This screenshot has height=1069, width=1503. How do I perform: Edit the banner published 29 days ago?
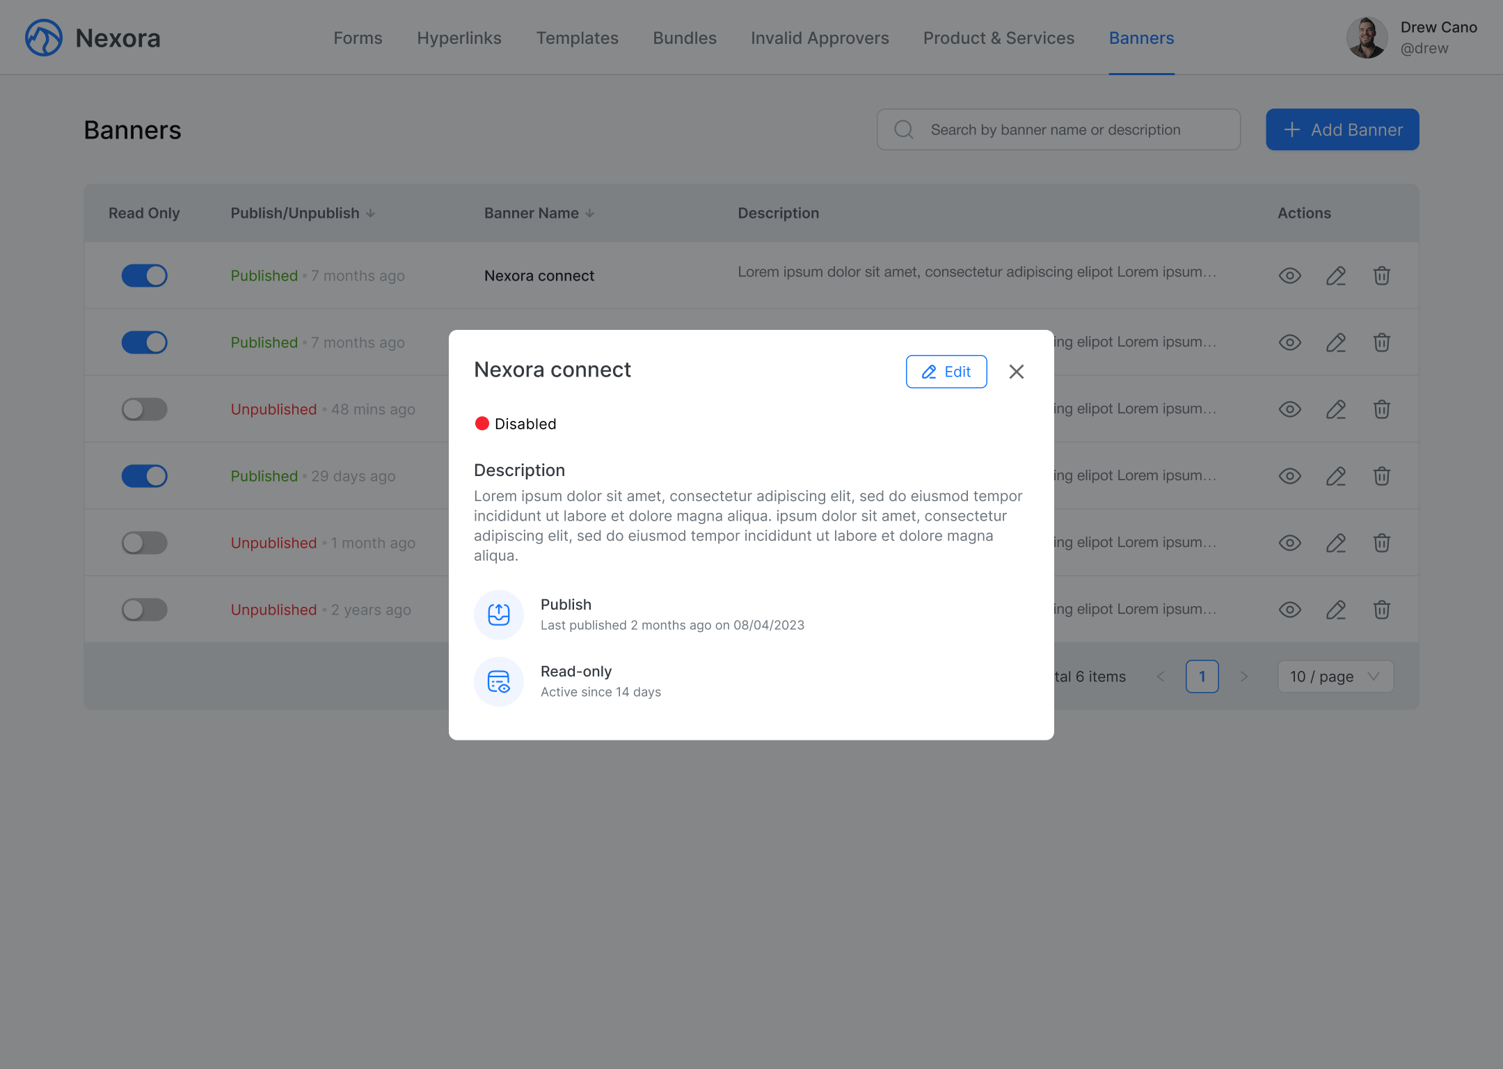tap(1335, 476)
